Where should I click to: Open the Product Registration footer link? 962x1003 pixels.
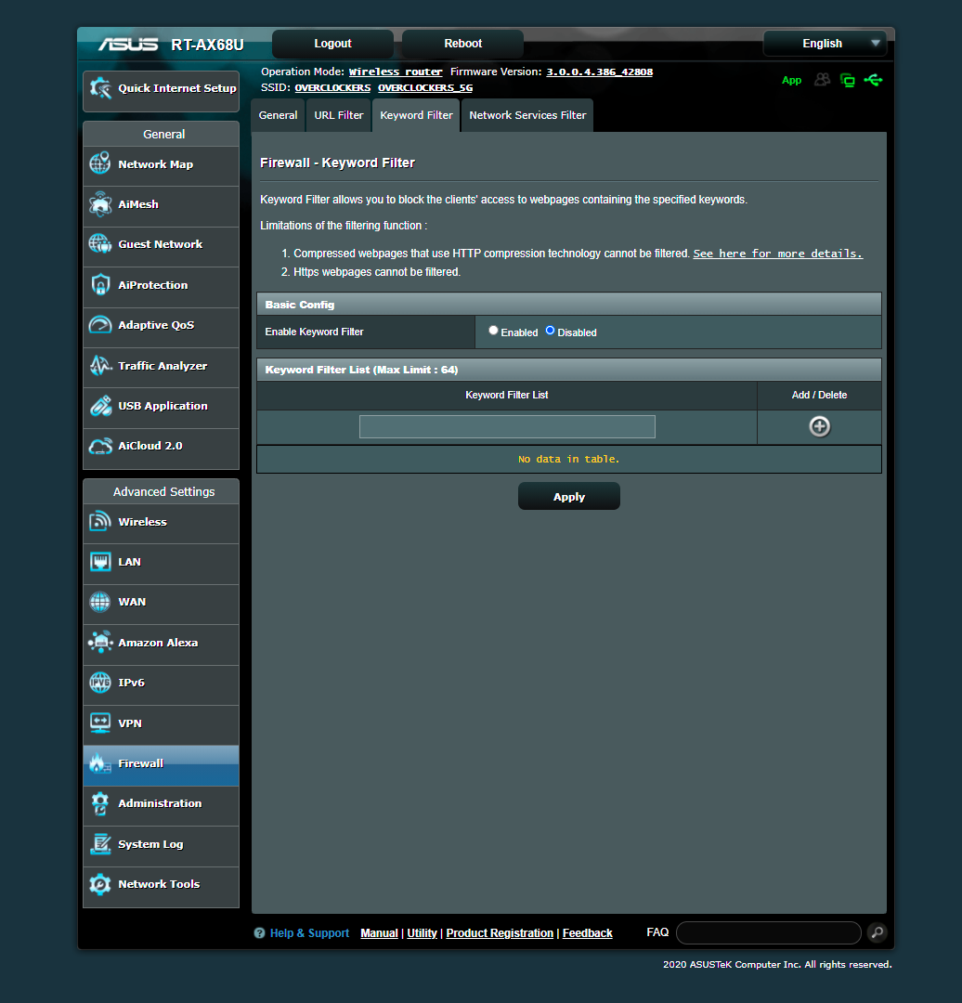500,933
